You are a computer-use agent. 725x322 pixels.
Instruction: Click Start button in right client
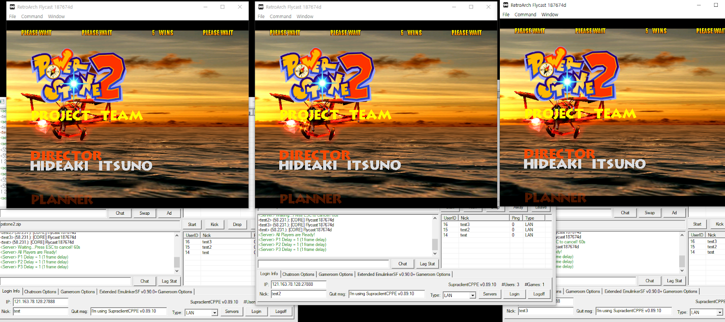coord(697,224)
